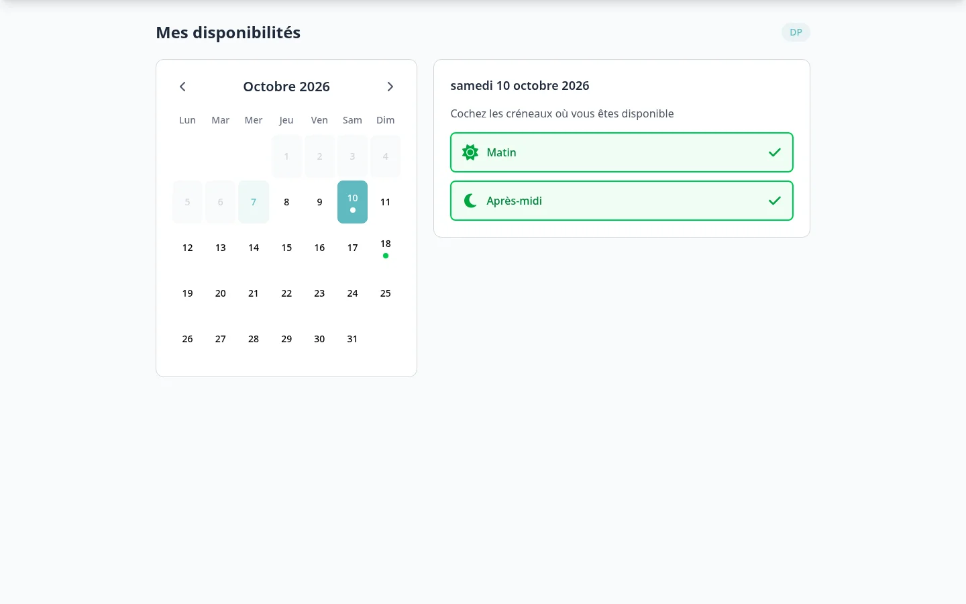Screen dimensions: 966x604
Task: Select October 15
Action: [x=286, y=248]
